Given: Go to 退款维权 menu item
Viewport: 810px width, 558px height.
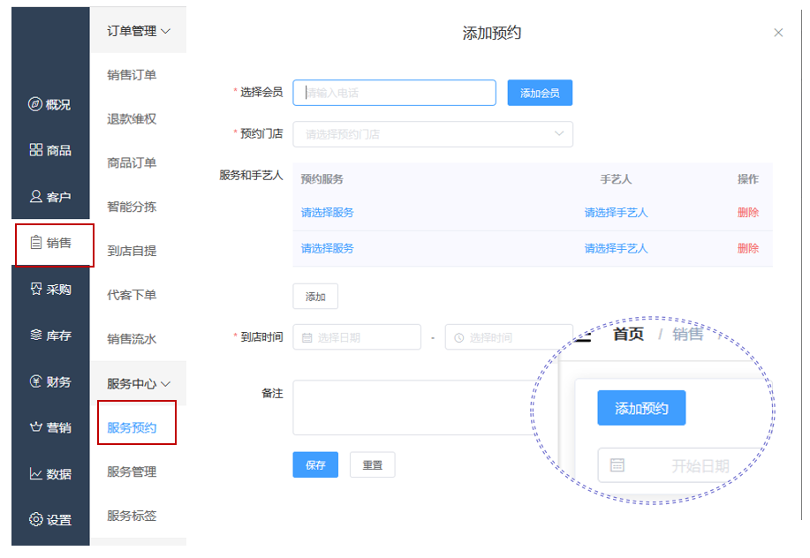Looking at the screenshot, I should pos(132,118).
